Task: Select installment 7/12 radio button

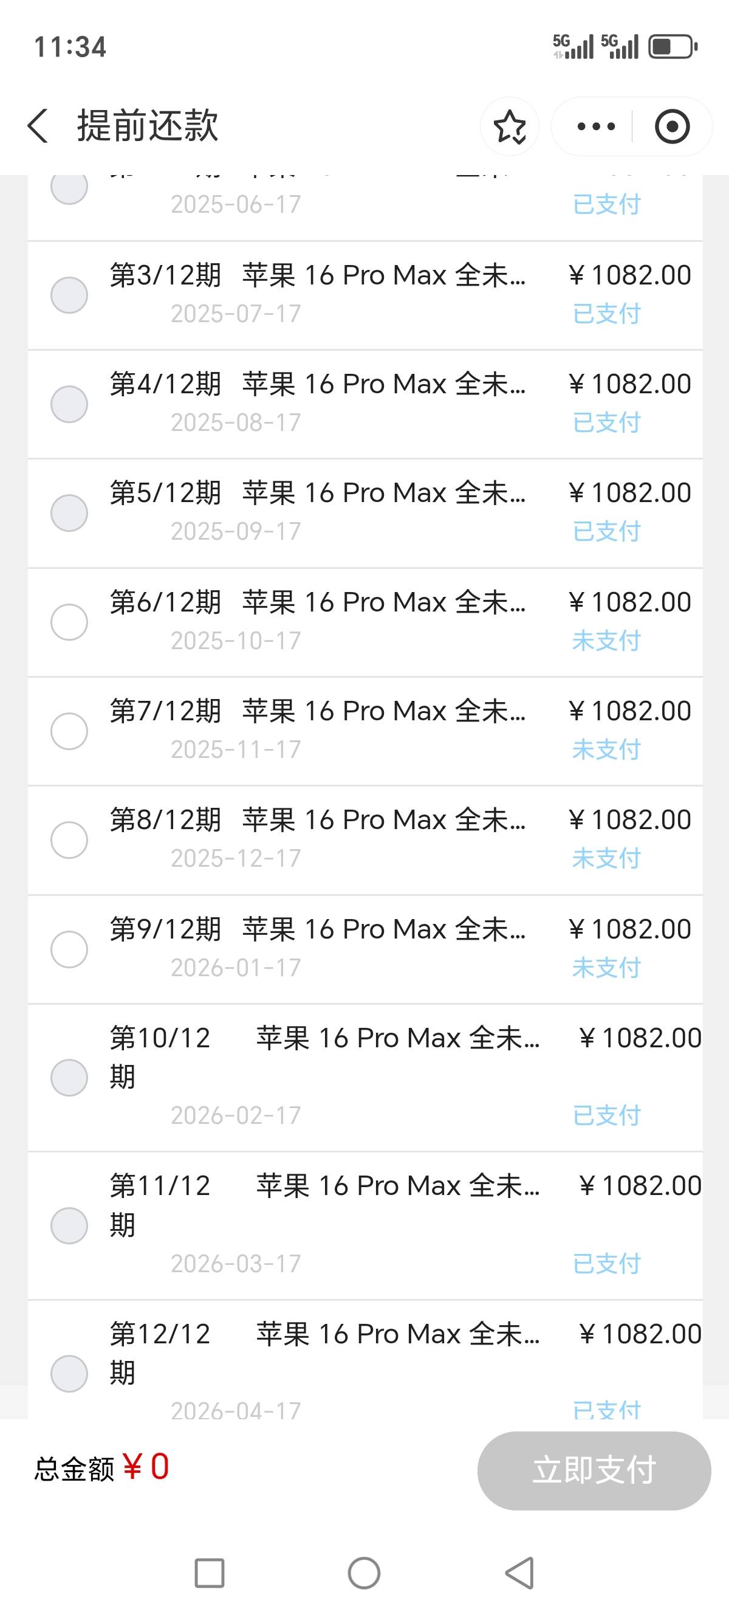Action: click(x=69, y=731)
